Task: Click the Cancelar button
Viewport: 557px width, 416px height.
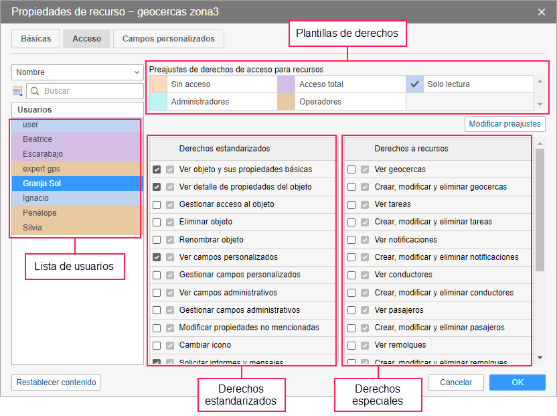Action: (456, 383)
